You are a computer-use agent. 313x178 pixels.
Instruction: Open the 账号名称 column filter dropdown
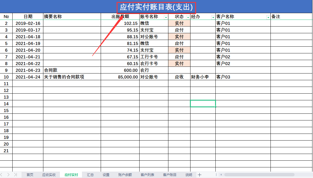click(166, 17)
